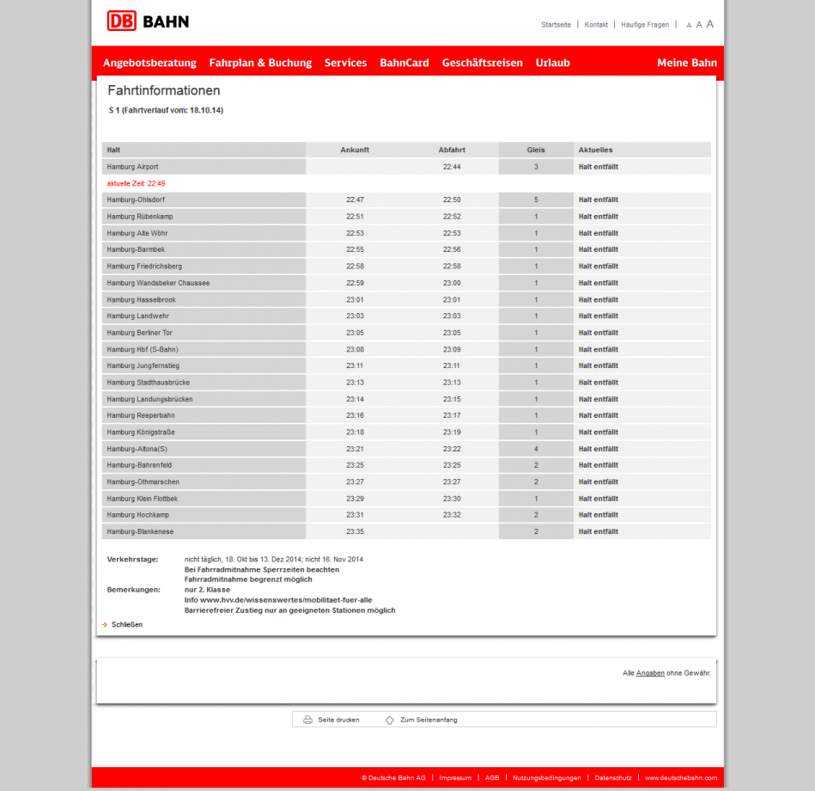Click the Ankunft column header

tap(355, 150)
